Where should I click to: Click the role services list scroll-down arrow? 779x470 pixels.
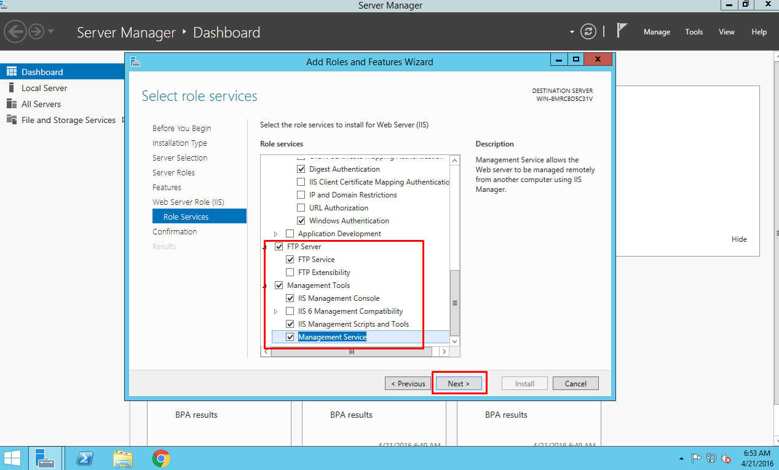point(455,341)
